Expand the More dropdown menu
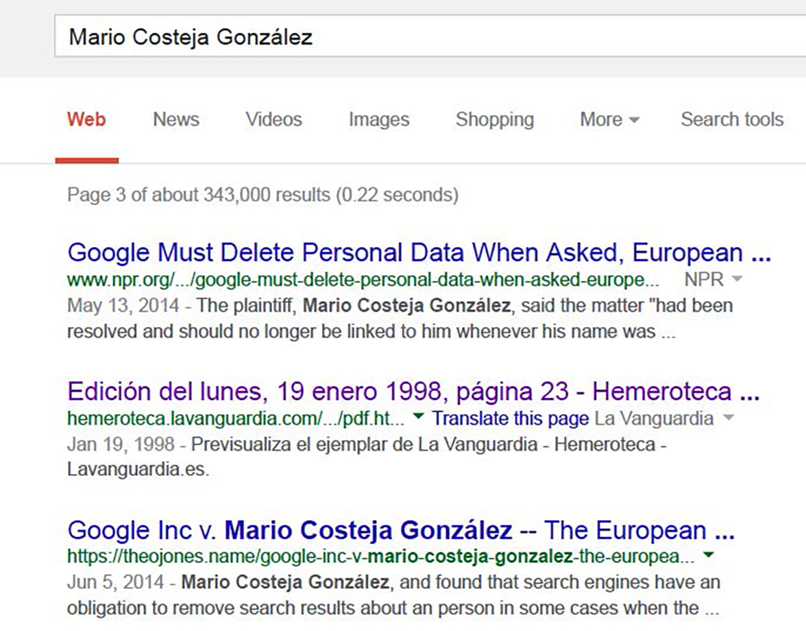The width and height of the screenshot is (806, 631). click(x=609, y=119)
